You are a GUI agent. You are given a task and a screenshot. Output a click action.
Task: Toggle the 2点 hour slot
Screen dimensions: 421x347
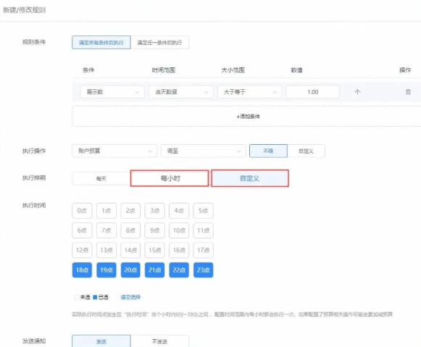click(x=130, y=211)
